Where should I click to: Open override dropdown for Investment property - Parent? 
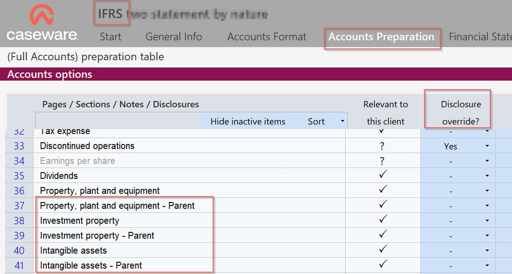point(487,236)
